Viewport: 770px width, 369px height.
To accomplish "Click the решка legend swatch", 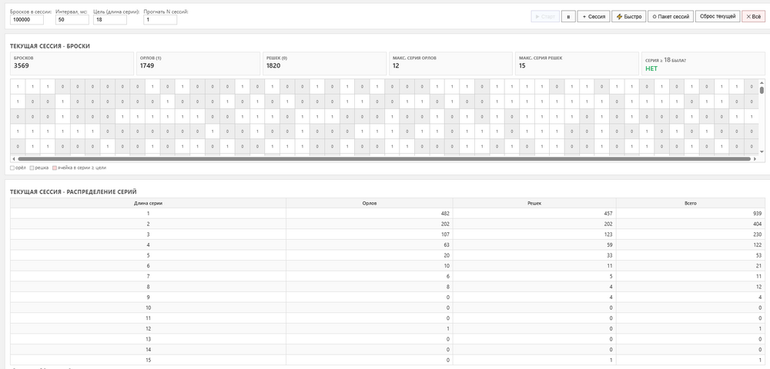I will (32, 168).
